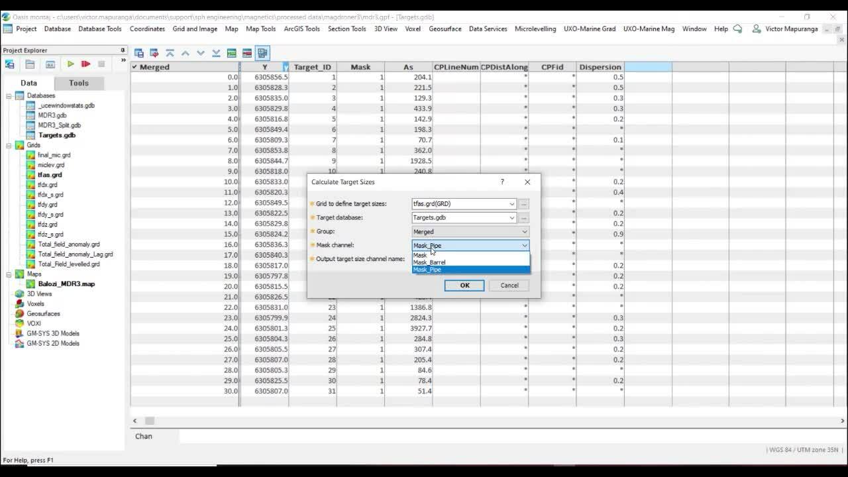The height and width of the screenshot is (477, 848).
Task: Select Total_field_anomaly_Lag.grd in the tree
Action: [x=75, y=254]
